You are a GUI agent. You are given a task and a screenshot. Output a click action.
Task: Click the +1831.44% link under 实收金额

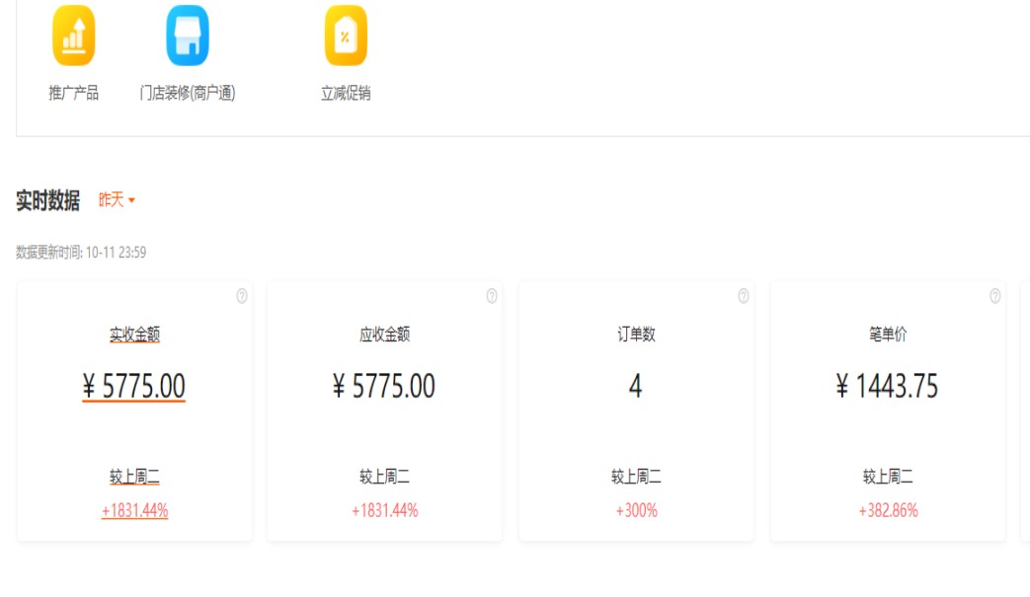coord(134,511)
